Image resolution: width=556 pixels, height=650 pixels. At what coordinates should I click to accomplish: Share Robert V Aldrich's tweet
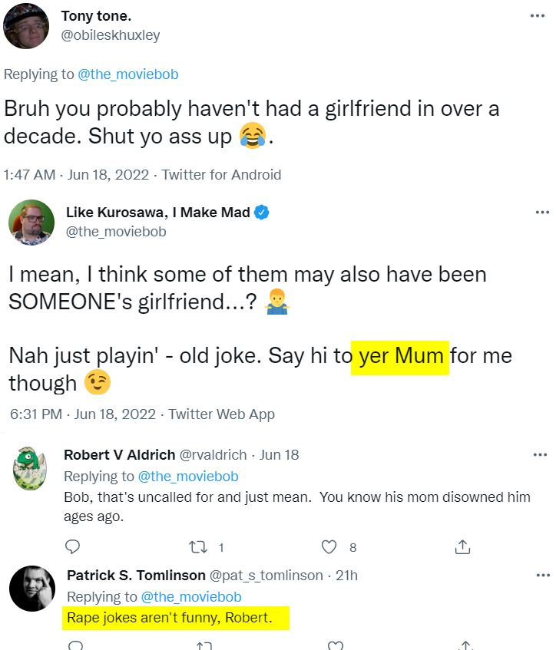[x=462, y=547]
